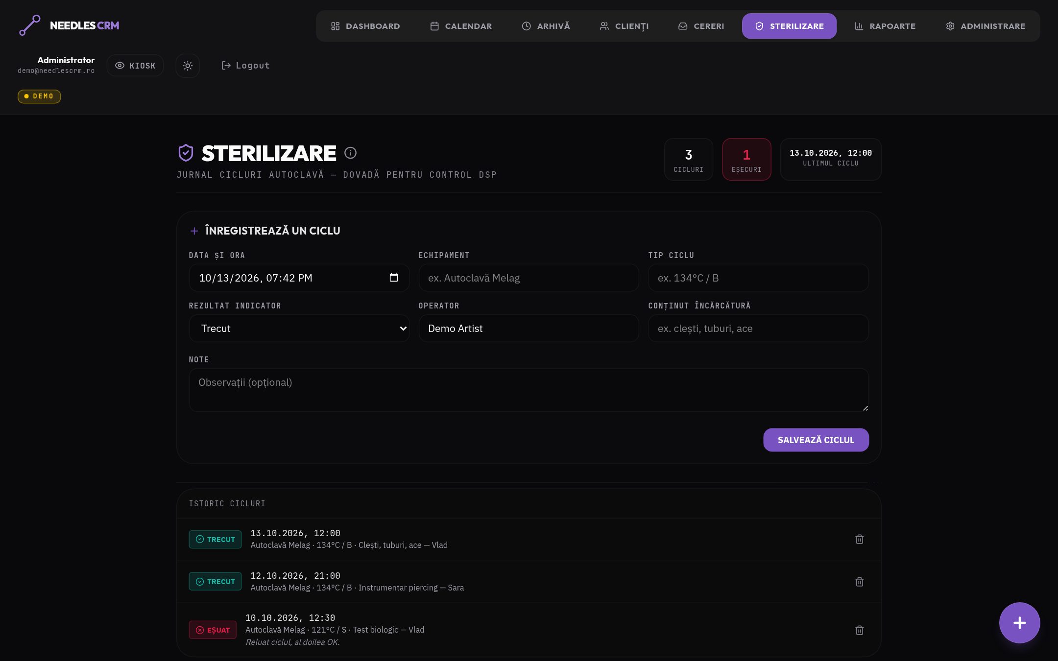Click the Eșuat badge on 10.10.2026 row
This screenshot has width=1058, height=661.
tap(213, 630)
